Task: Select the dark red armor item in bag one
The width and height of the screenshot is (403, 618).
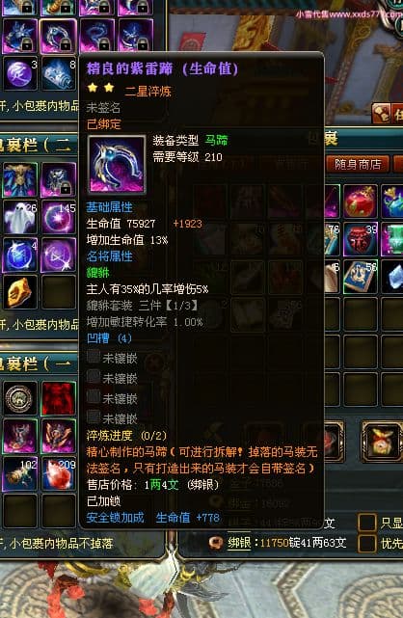Action: tap(58, 398)
